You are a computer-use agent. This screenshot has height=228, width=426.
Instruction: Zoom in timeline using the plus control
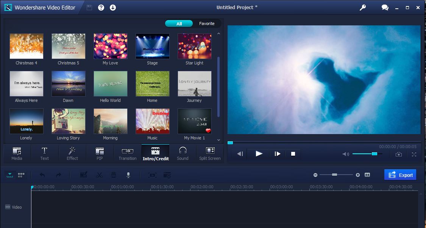pyautogui.click(x=357, y=175)
